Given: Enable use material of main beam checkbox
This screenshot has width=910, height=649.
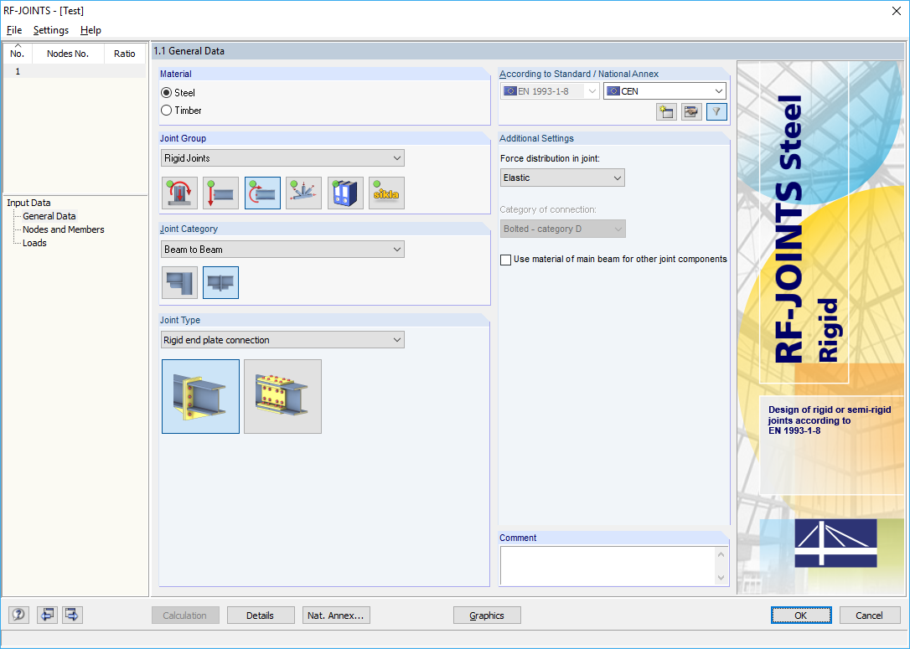Looking at the screenshot, I should [506, 260].
